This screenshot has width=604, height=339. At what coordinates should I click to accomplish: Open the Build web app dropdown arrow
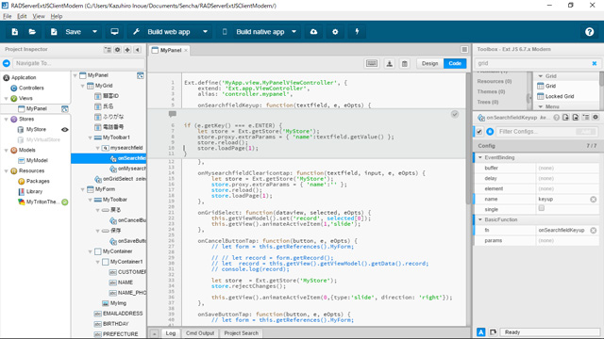[206, 32]
